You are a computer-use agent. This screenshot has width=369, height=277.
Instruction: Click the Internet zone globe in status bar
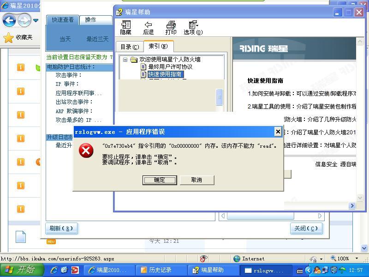coord(237,259)
